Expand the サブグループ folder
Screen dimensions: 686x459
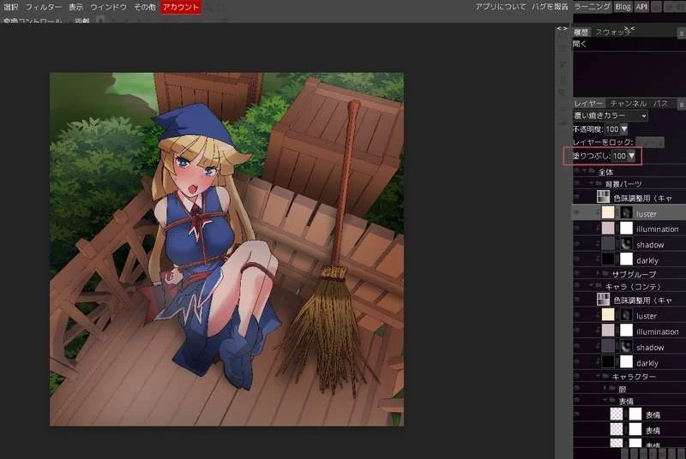point(599,274)
